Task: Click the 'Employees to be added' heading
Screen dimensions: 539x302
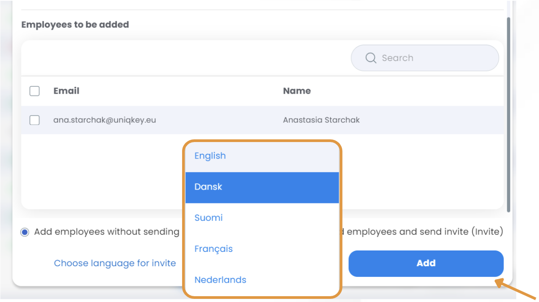Action: point(75,25)
